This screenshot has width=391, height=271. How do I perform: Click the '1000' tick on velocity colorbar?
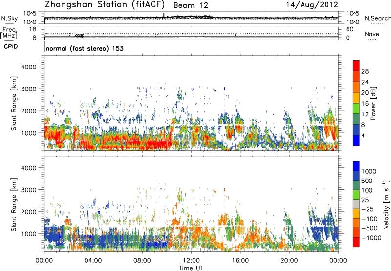point(369,171)
